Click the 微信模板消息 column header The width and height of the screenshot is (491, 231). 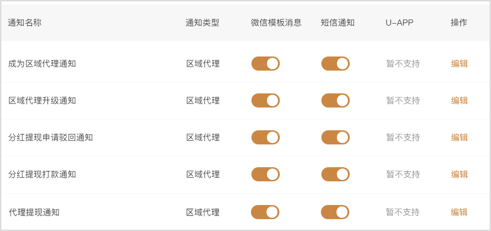(x=276, y=23)
